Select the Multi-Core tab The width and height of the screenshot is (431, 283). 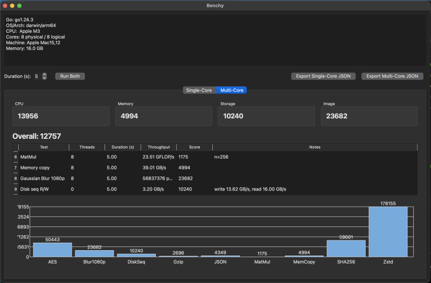[x=232, y=90]
